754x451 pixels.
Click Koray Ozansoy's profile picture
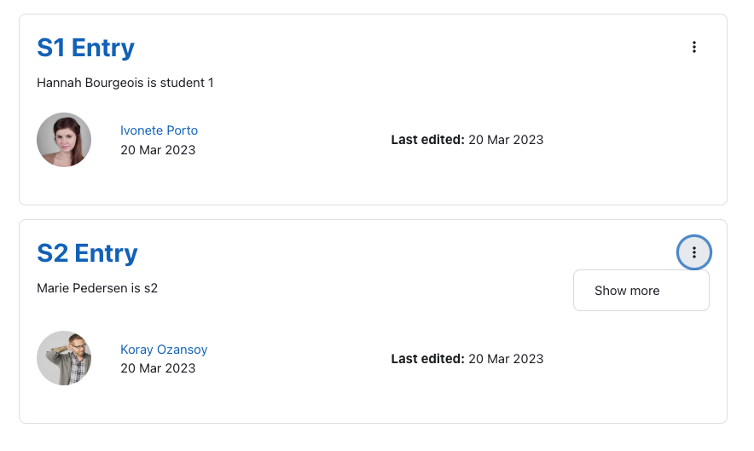point(64,358)
